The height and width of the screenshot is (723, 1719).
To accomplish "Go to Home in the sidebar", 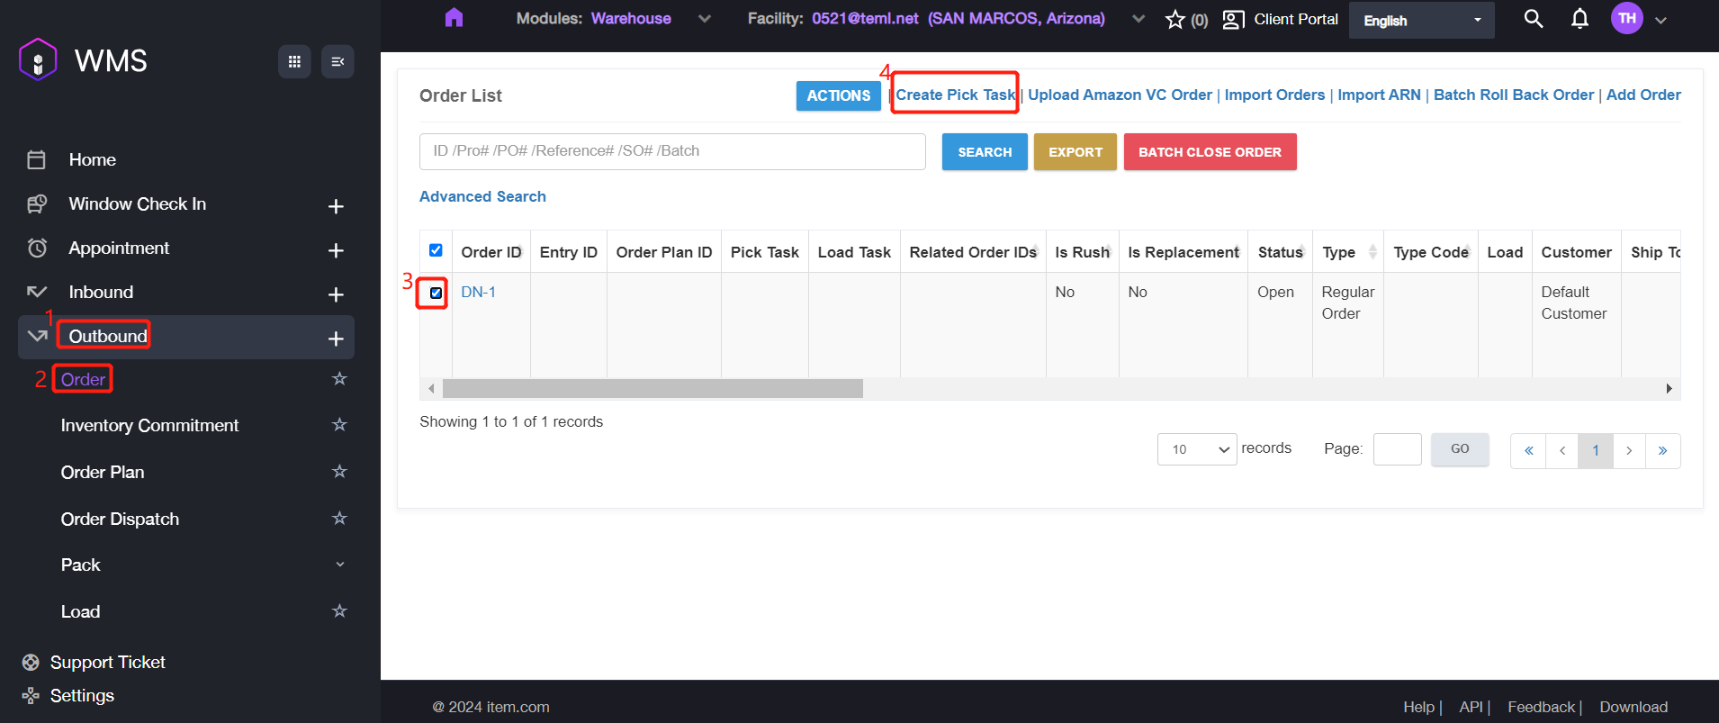I will (92, 159).
